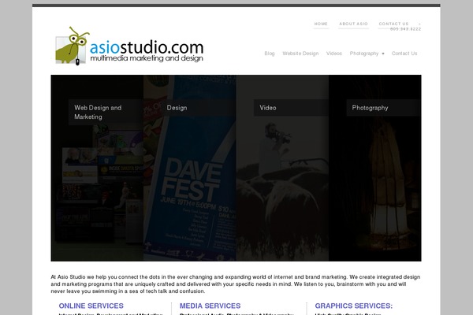Open the About Asio page
Image resolution: width=473 pixels, height=315 pixels.
353,24
